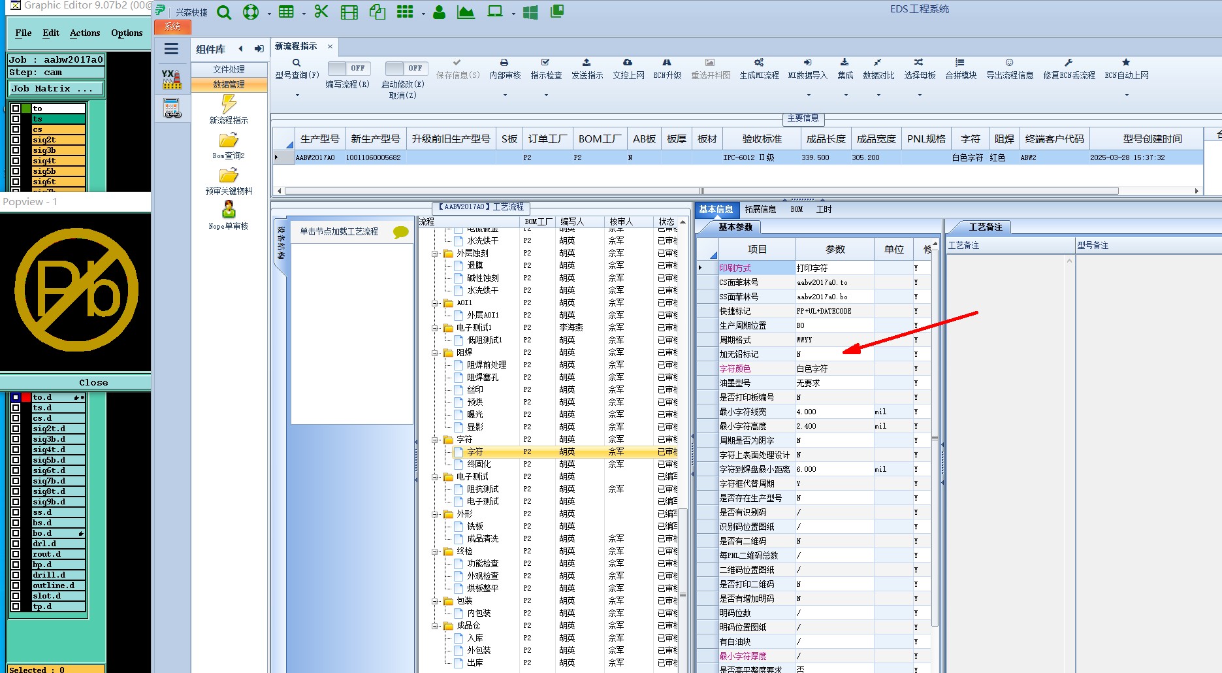Click the horizontal scrollbar under main info grid

coord(701,191)
